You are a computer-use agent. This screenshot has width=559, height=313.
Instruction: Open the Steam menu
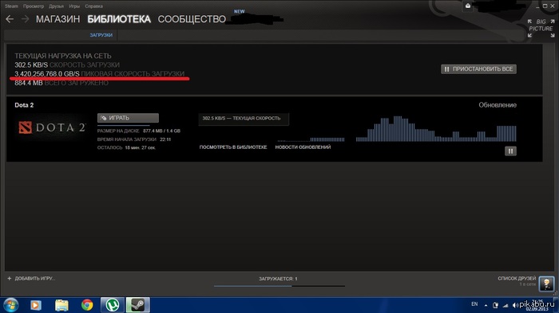tap(11, 6)
